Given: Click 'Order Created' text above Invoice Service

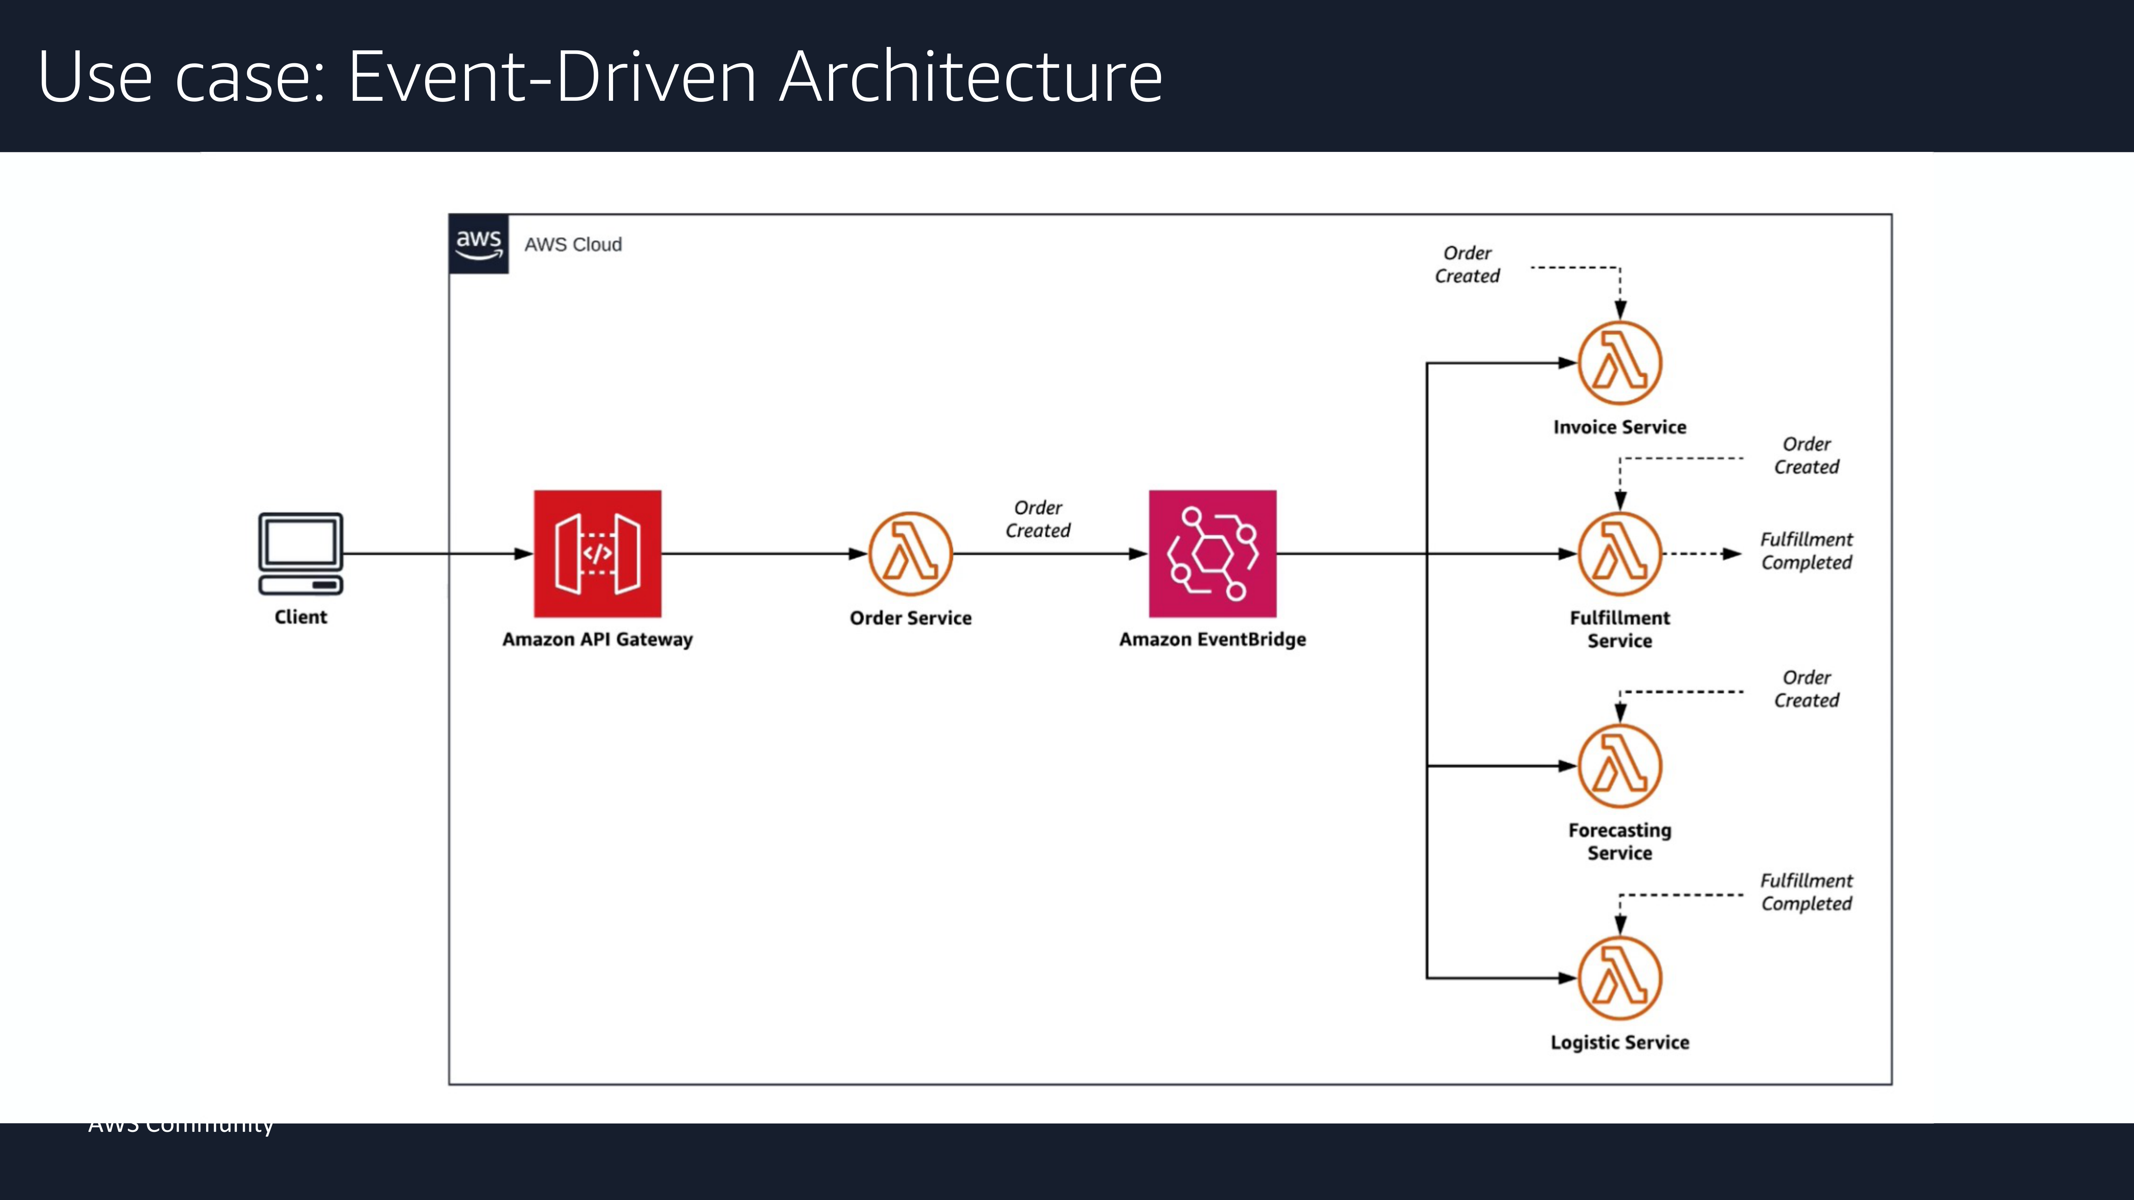Looking at the screenshot, I should 1467,265.
